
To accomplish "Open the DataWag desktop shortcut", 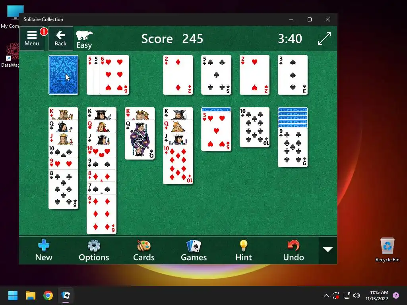I will (10, 55).
